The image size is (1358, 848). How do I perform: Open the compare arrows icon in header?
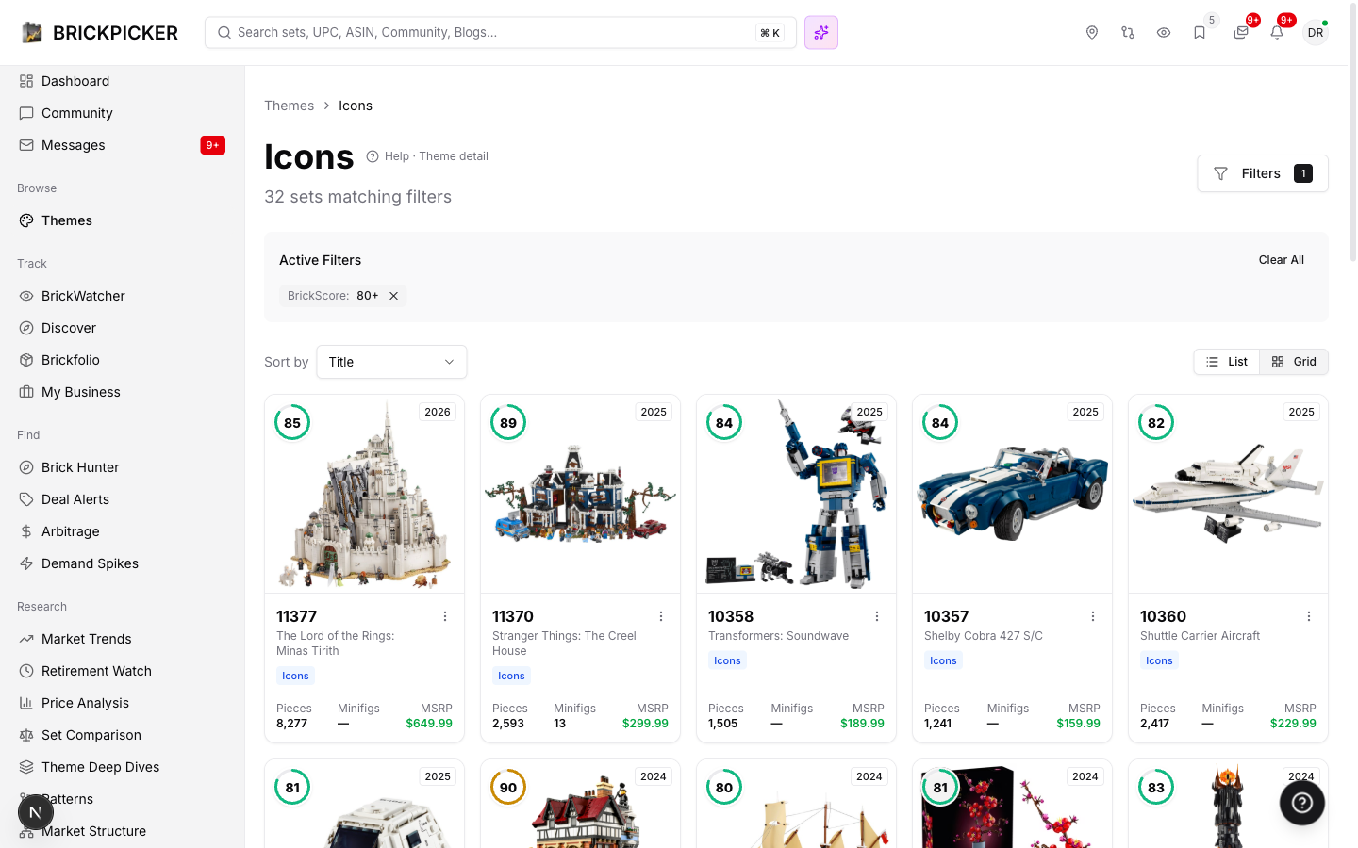[1128, 33]
